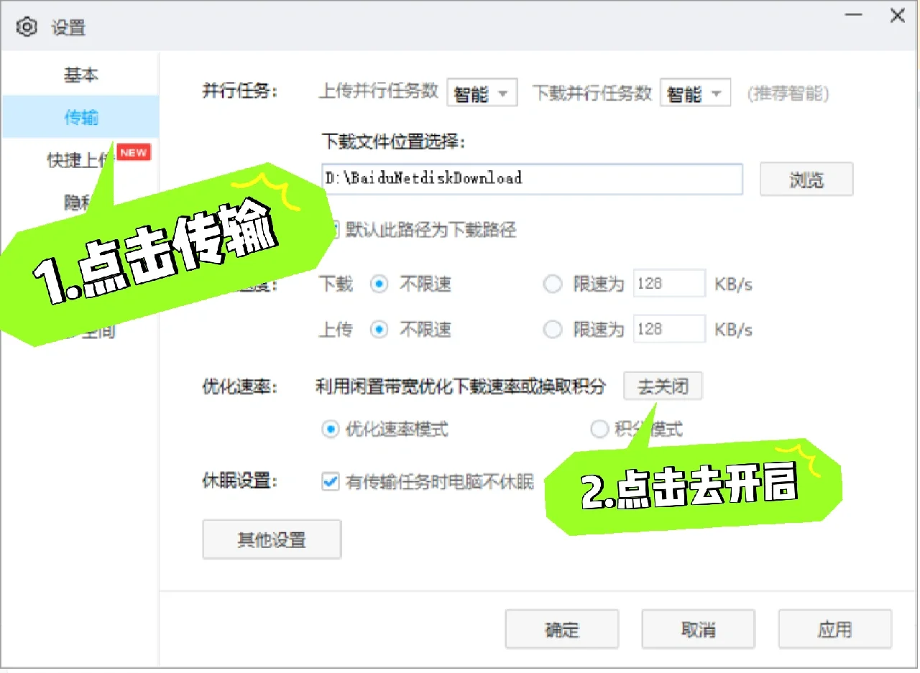Click the 浏览 button to choose folder
Image resolution: width=920 pixels, height=673 pixels.
(806, 179)
